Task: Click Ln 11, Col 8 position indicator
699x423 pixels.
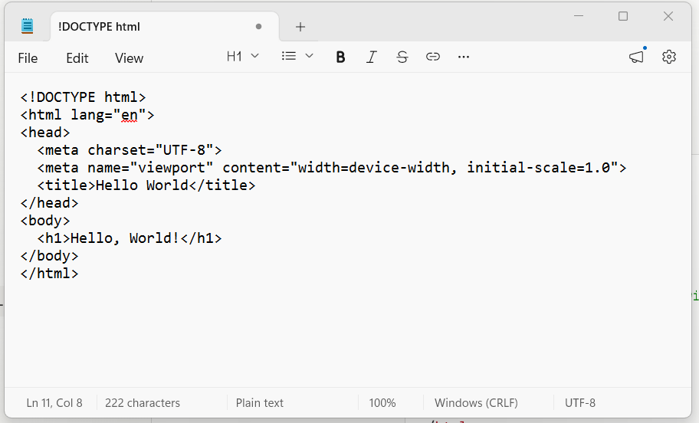Action: click(54, 402)
